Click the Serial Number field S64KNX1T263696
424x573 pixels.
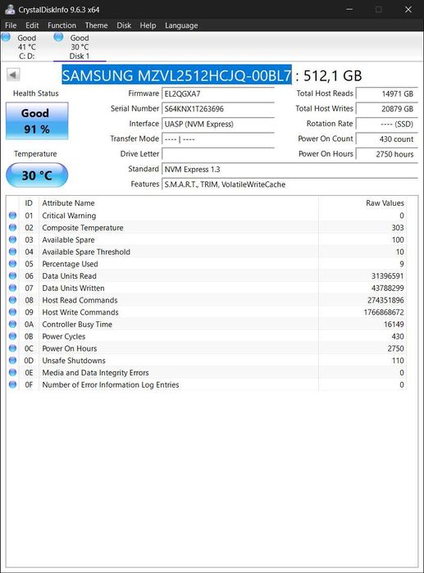[x=218, y=109]
